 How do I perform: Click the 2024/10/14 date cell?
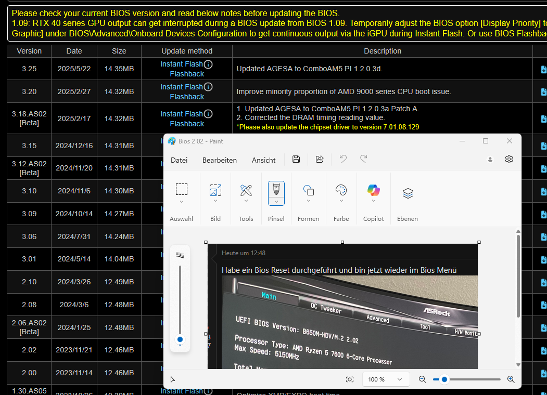coord(74,214)
